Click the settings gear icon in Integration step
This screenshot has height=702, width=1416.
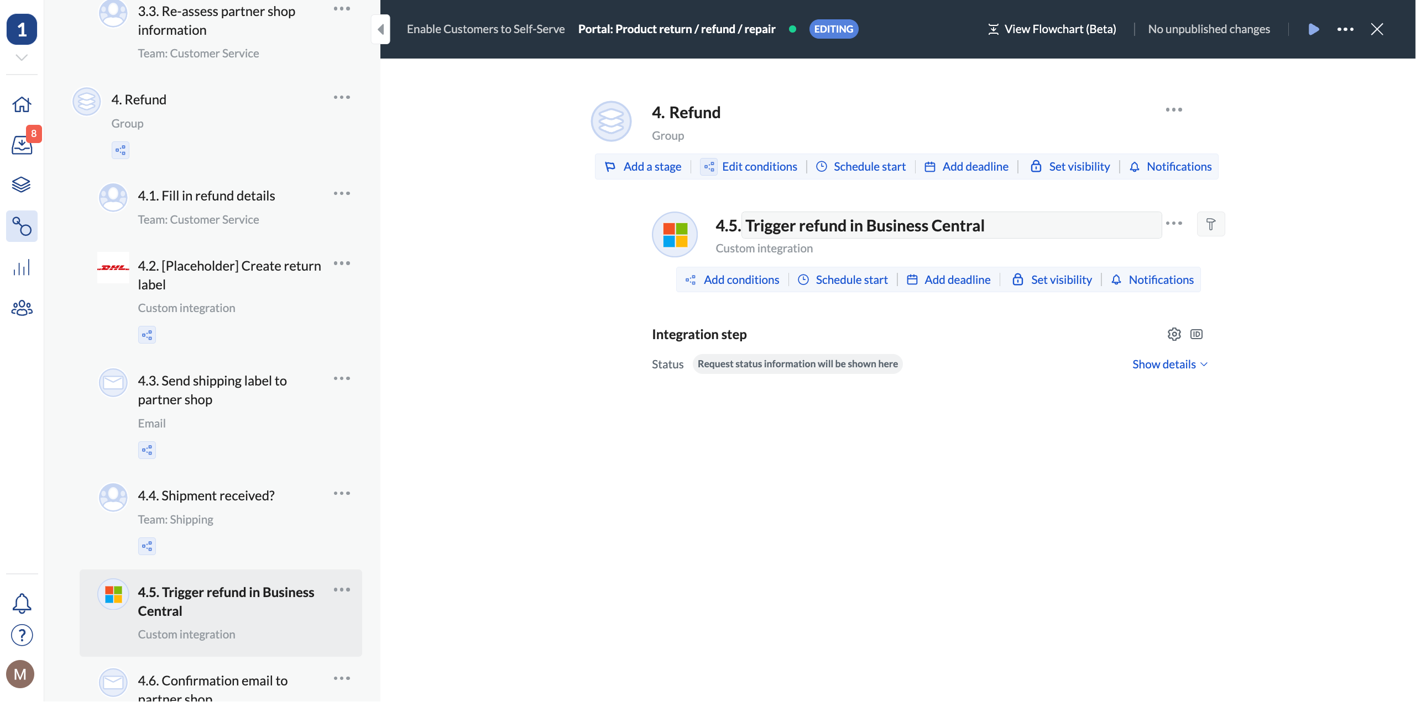[1173, 334]
